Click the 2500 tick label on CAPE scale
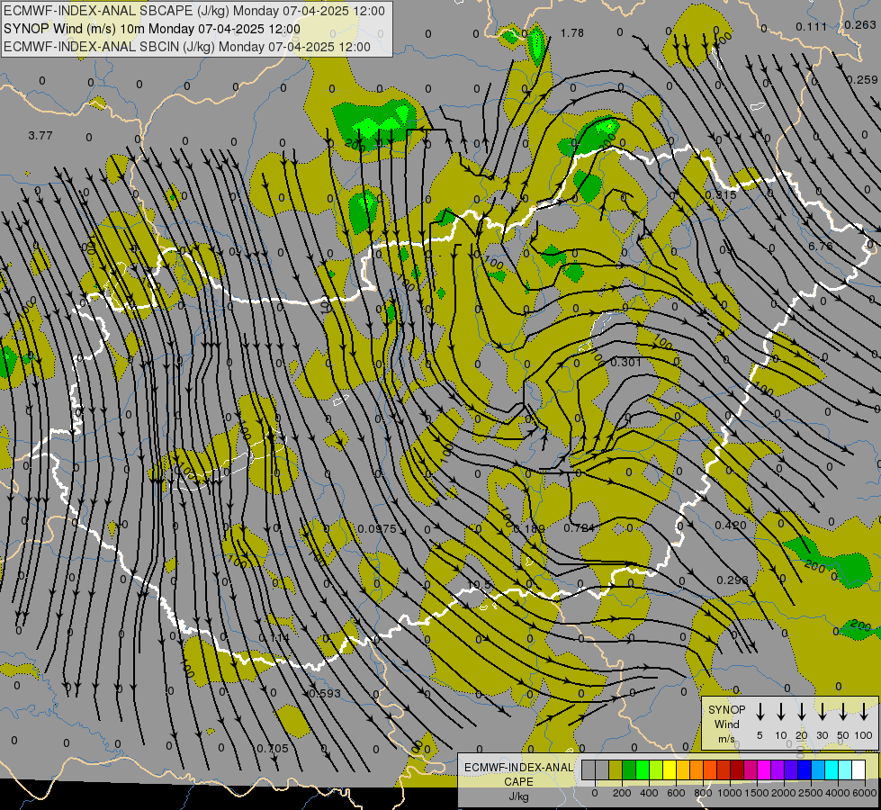Viewport: 881px width, 810px height. coord(810,793)
